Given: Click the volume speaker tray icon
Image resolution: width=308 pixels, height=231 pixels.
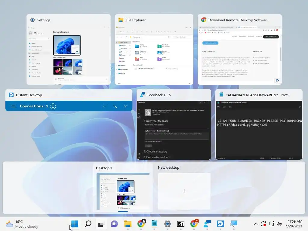Looking at the screenshot, I should 279,224.
